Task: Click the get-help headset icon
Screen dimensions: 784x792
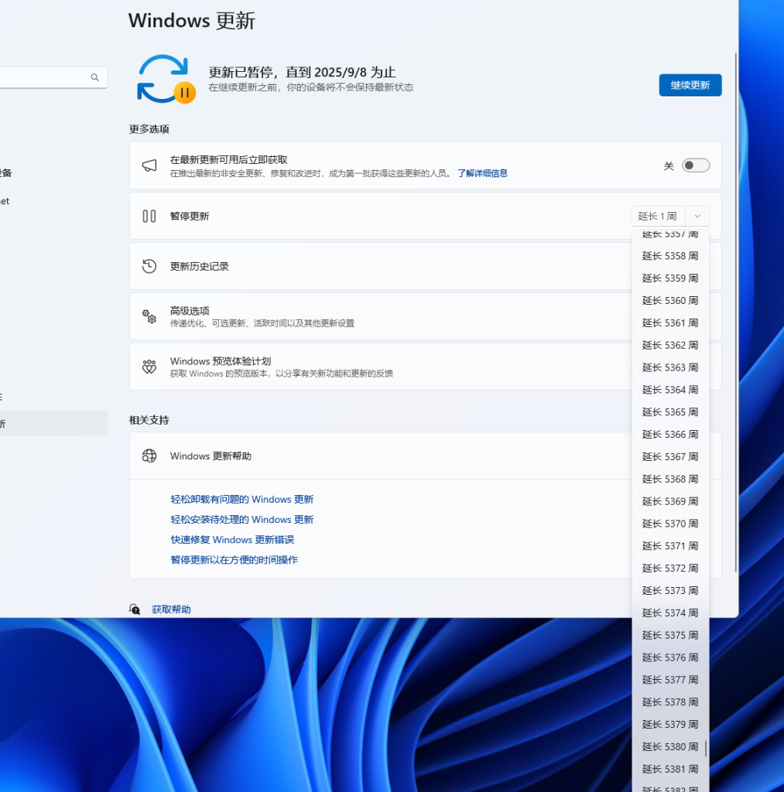Action: point(135,609)
